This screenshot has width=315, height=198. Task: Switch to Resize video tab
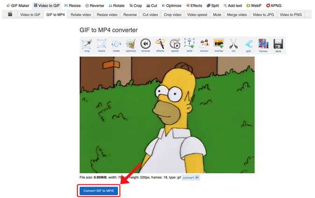click(x=107, y=14)
